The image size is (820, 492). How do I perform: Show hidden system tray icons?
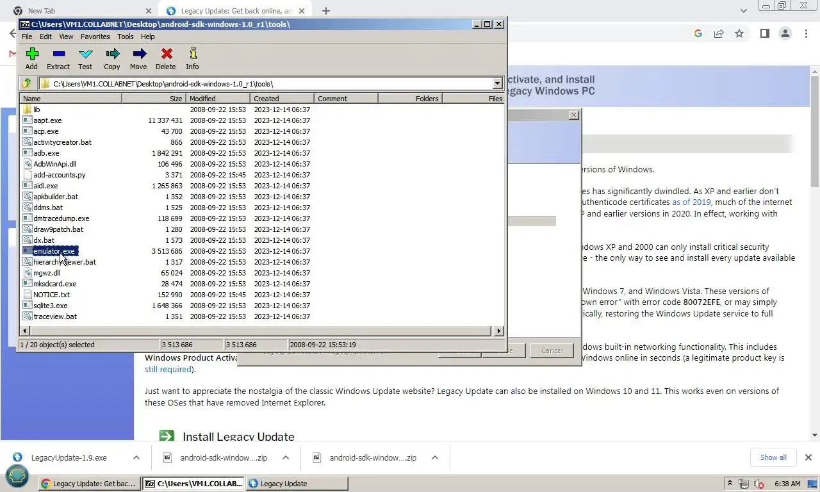click(730, 483)
